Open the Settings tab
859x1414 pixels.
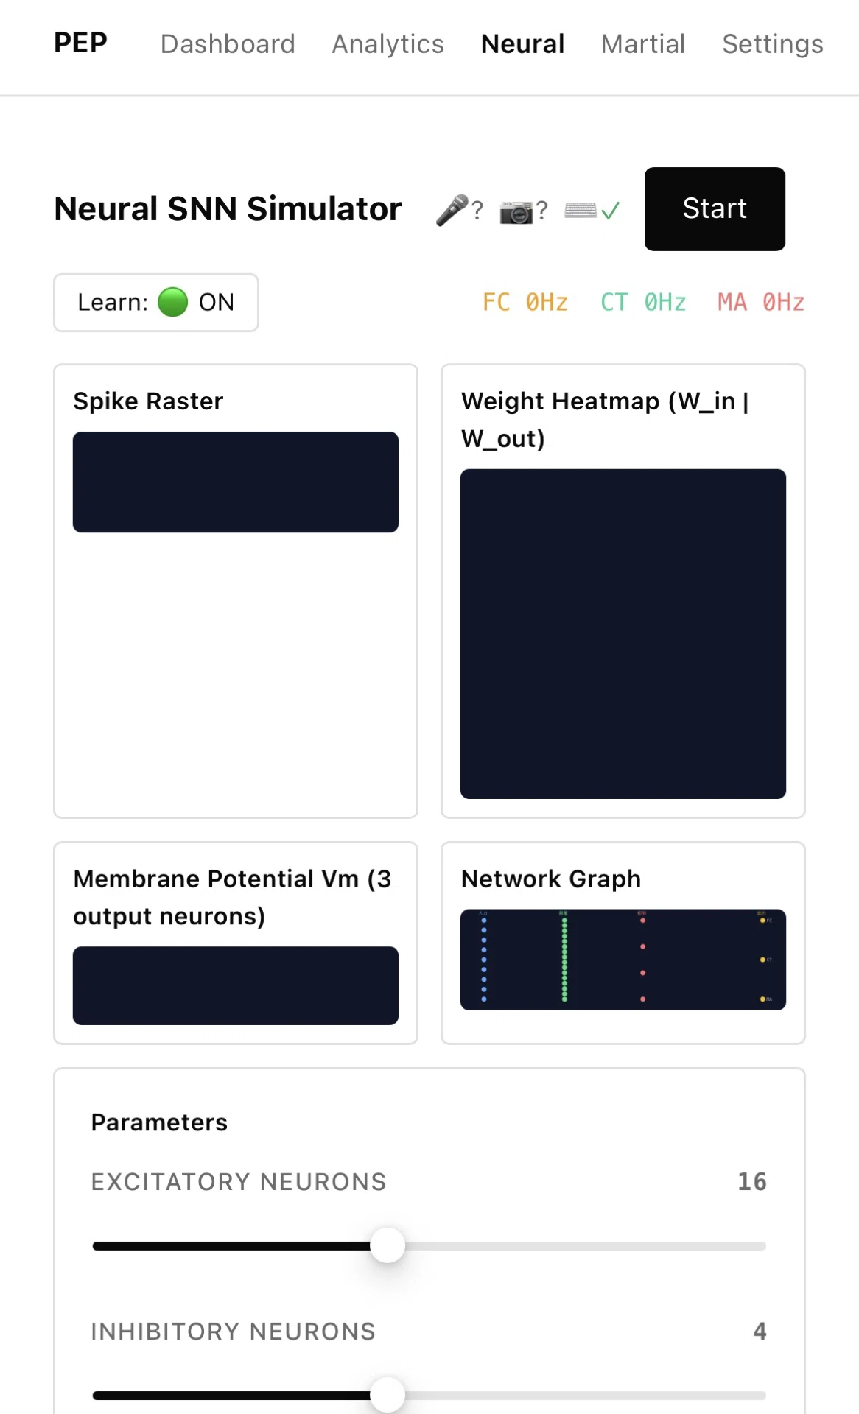[x=773, y=44]
